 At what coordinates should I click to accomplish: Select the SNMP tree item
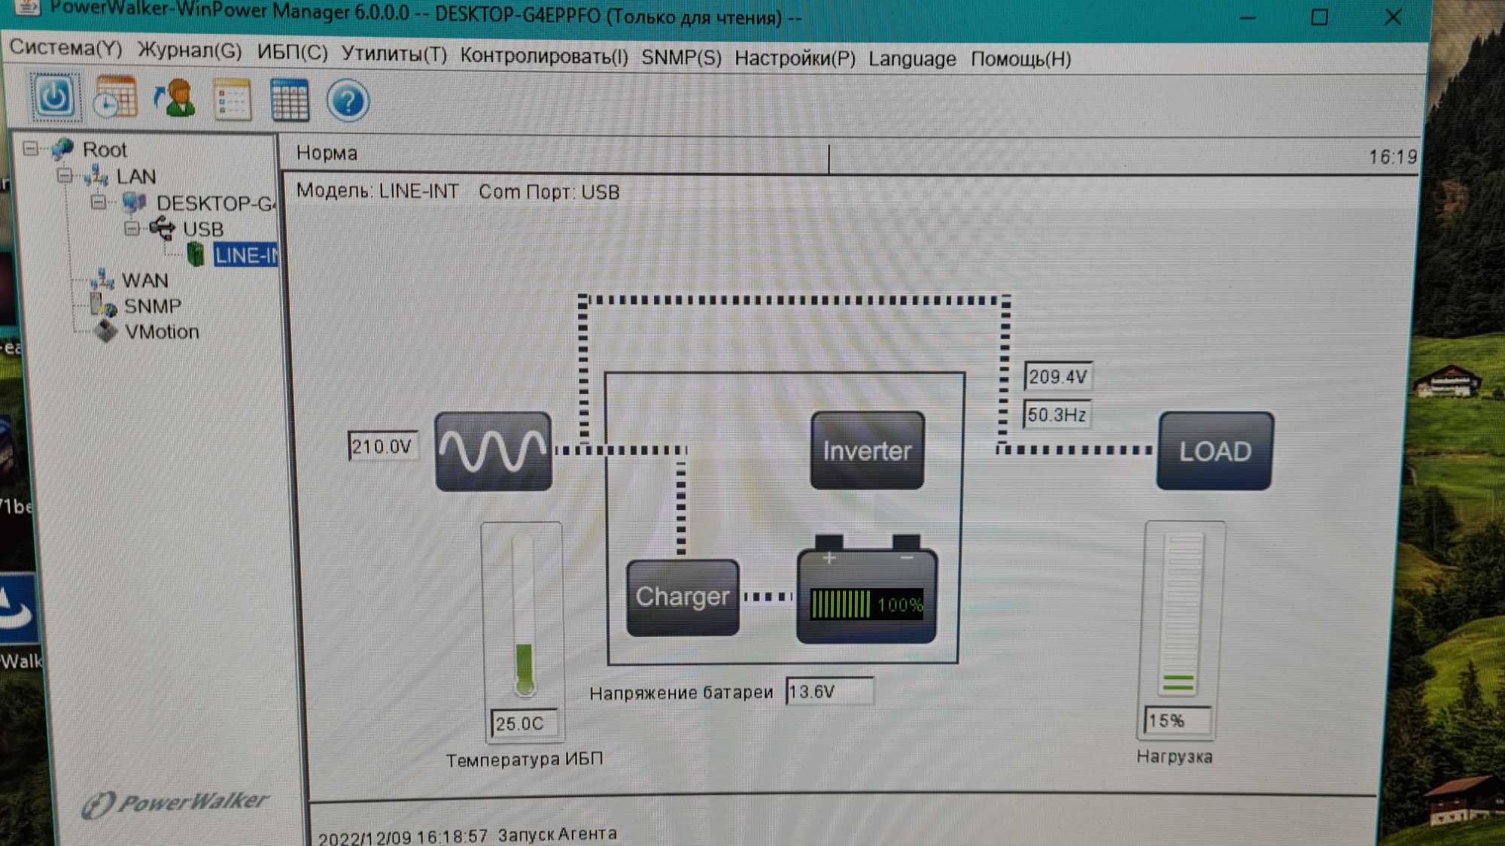coord(153,306)
